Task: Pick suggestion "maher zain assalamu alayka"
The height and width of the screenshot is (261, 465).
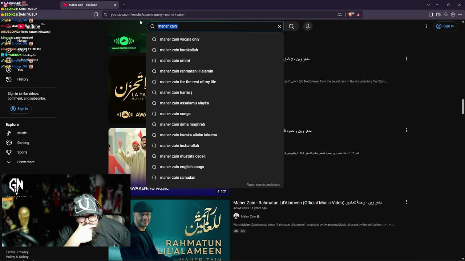Action: (x=215, y=103)
